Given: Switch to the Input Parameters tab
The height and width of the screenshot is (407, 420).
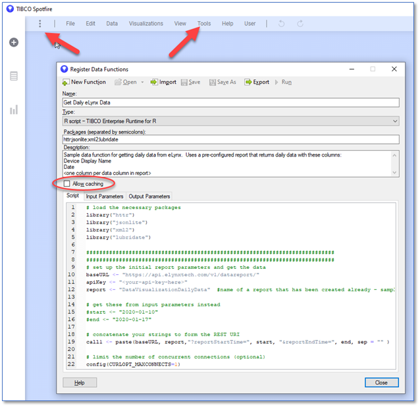Looking at the screenshot, I should [105, 197].
